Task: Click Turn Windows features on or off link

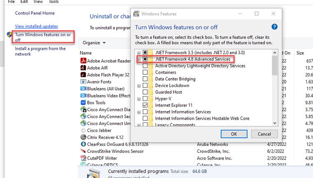Action: [x=43, y=37]
